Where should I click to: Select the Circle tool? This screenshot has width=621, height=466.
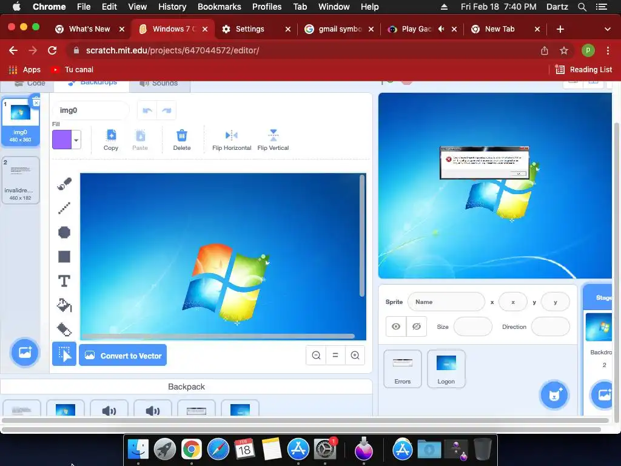[x=64, y=232]
